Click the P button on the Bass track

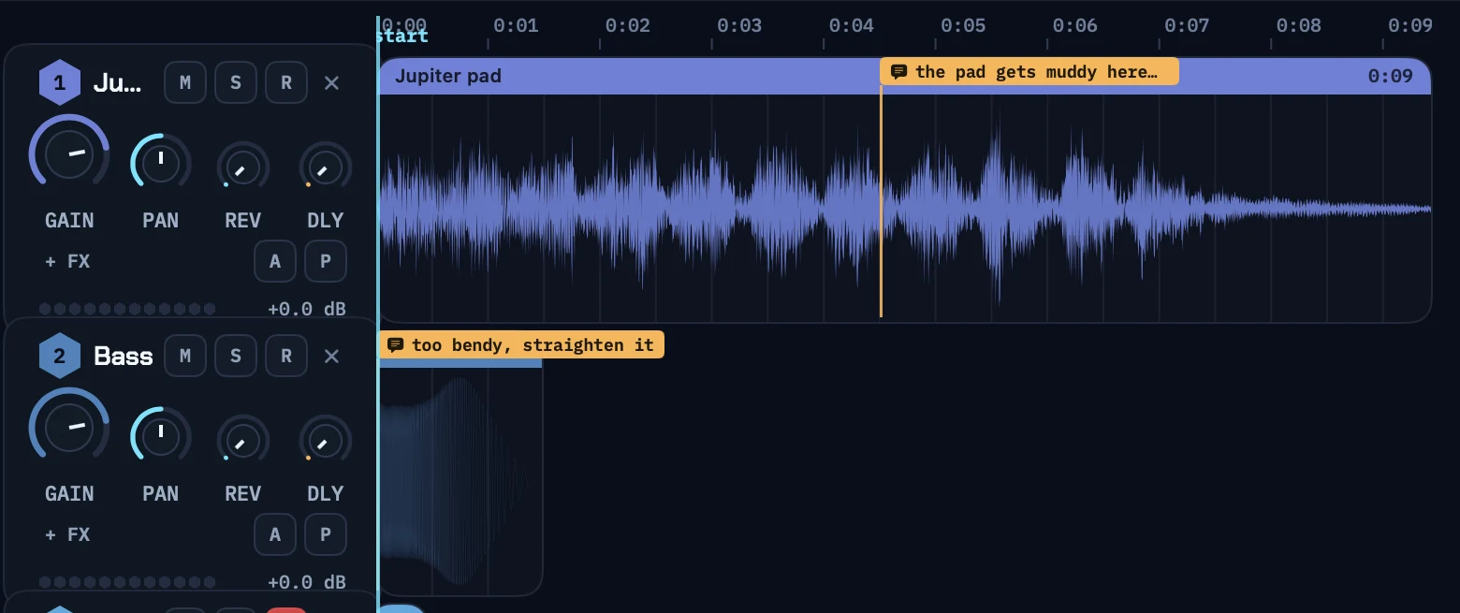[326, 534]
